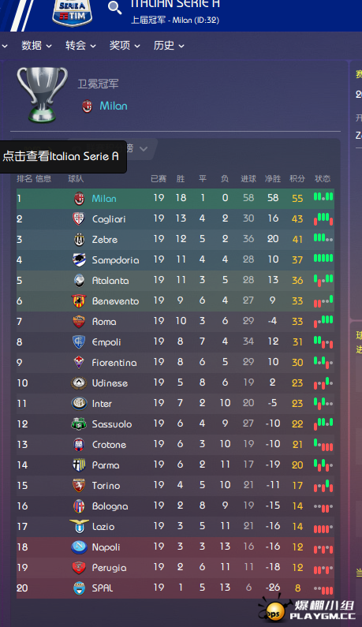
Task: Expand the 奖项 menu
Action: [125, 46]
